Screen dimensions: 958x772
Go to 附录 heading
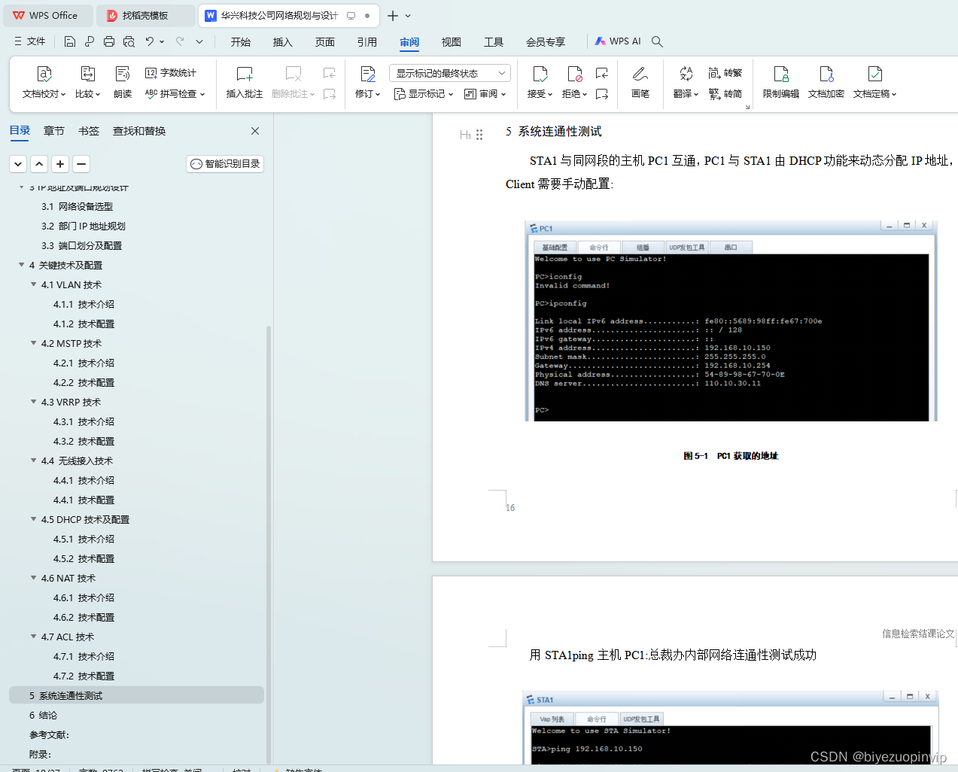[40, 754]
